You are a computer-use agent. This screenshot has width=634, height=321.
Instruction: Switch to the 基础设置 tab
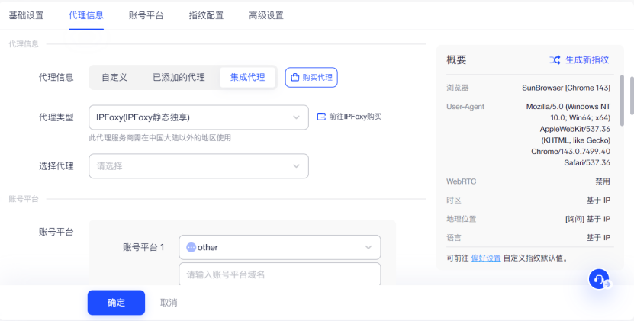tap(26, 15)
